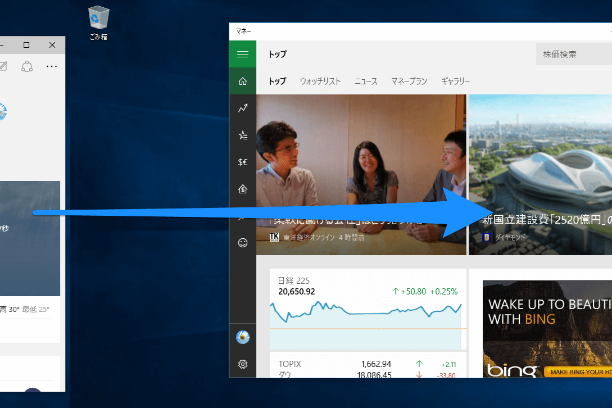The width and height of the screenshot is (612, 408).
Task: Click the three-dots more menu in left window
Action: (52, 66)
